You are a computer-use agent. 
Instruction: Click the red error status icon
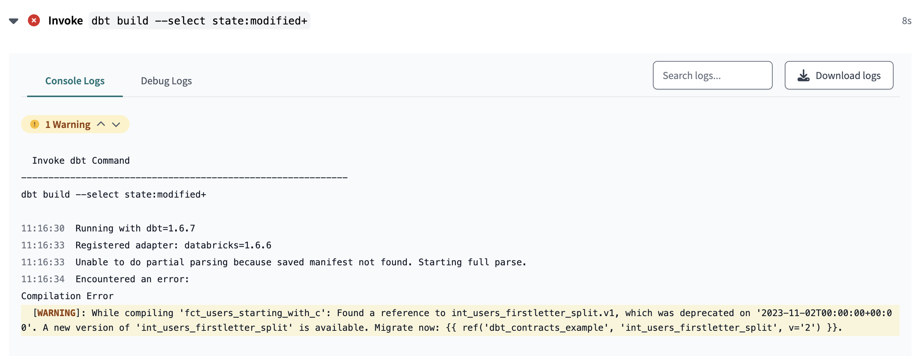pos(34,20)
